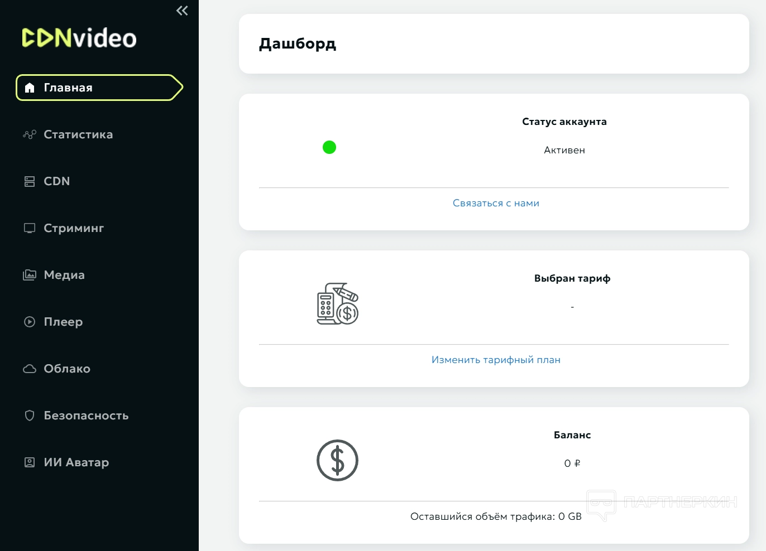Open the Облако menu item
Viewport: 766px width, 551px height.
click(67, 369)
